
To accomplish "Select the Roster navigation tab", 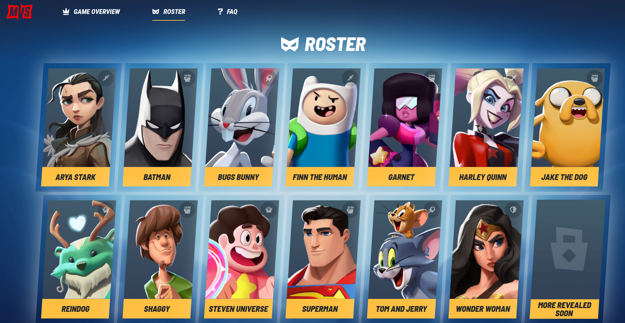I will [x=169, y=12].
